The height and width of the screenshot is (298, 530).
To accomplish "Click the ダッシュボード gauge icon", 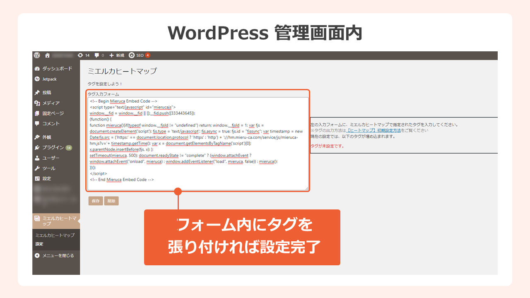I will pos(37,69).
